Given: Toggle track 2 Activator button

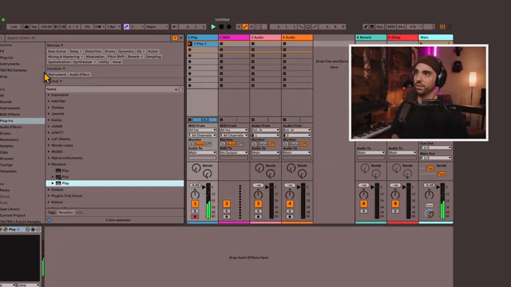Looking at the screenshot, I should (x=227, y=204).
